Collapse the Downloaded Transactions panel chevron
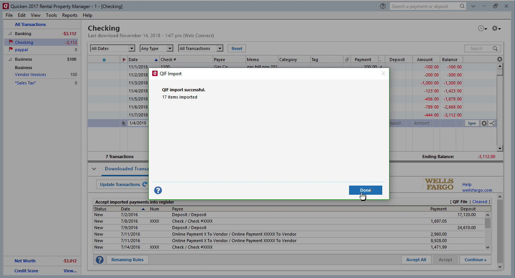The width and height of the screenshot is (515, 278). pyautogui.click(x=94, y=169)
